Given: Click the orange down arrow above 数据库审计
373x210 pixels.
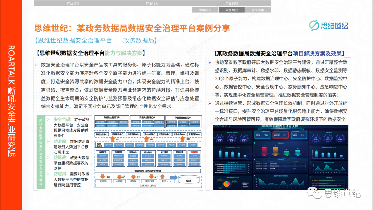Looking at the screenshot, I should tap(103, 176).
